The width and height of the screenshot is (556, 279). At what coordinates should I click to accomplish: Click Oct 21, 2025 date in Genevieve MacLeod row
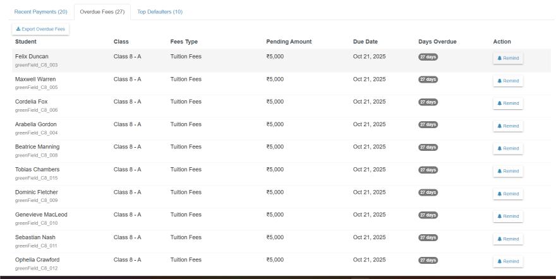point(369,215)
